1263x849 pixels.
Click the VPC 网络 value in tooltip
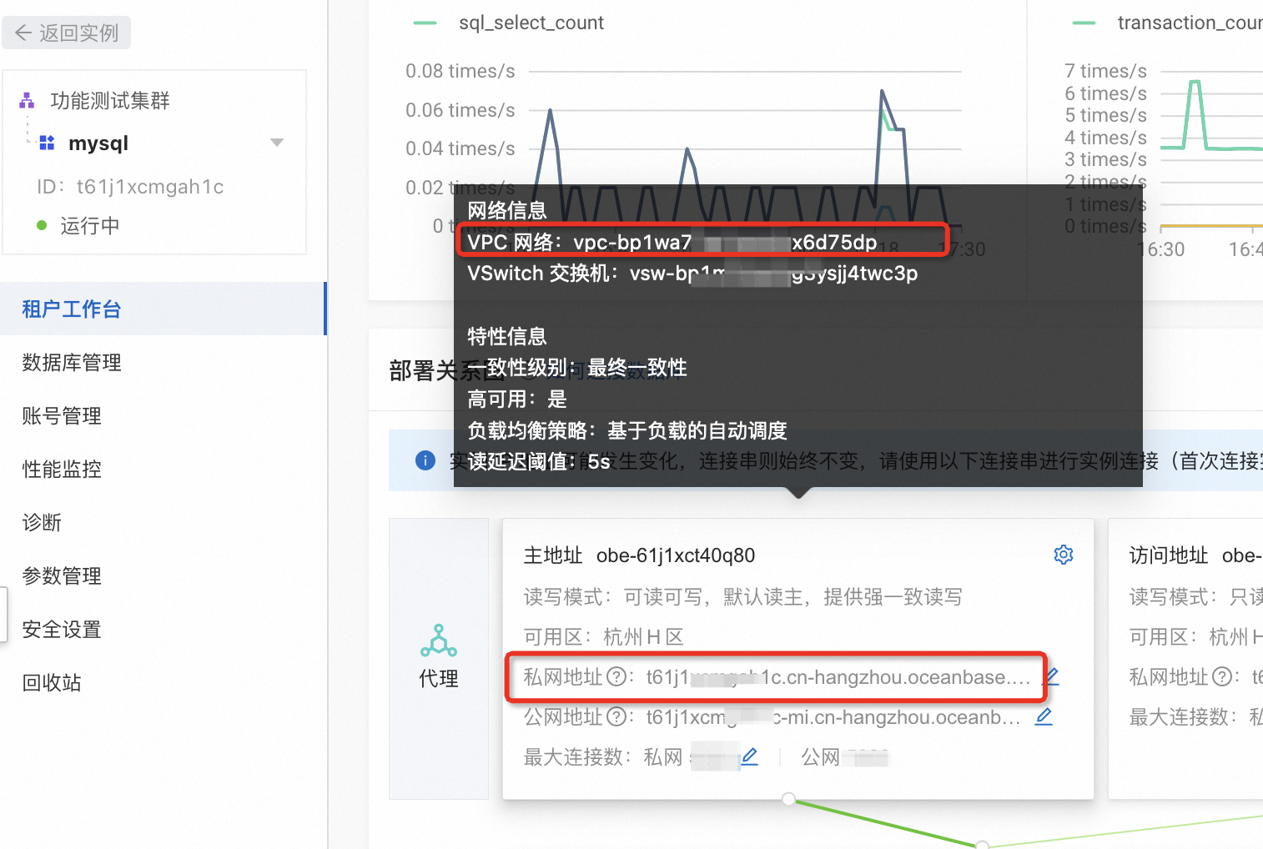(725, 242)
